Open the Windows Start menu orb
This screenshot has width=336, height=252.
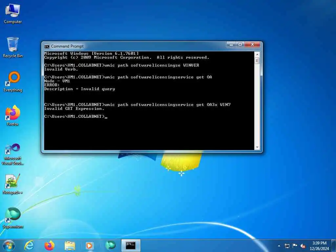pos(9,245)
